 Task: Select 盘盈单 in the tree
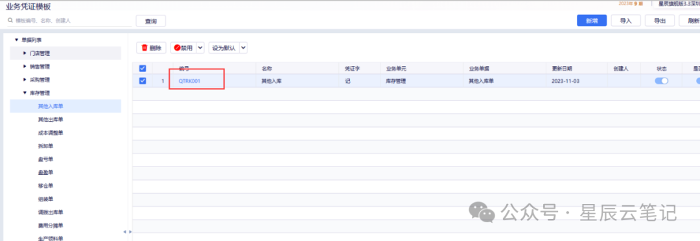(46, 172)
